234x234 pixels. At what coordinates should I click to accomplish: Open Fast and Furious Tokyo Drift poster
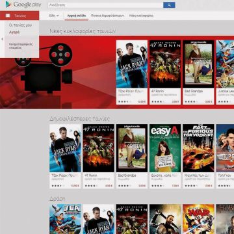[x=198, y=148]
